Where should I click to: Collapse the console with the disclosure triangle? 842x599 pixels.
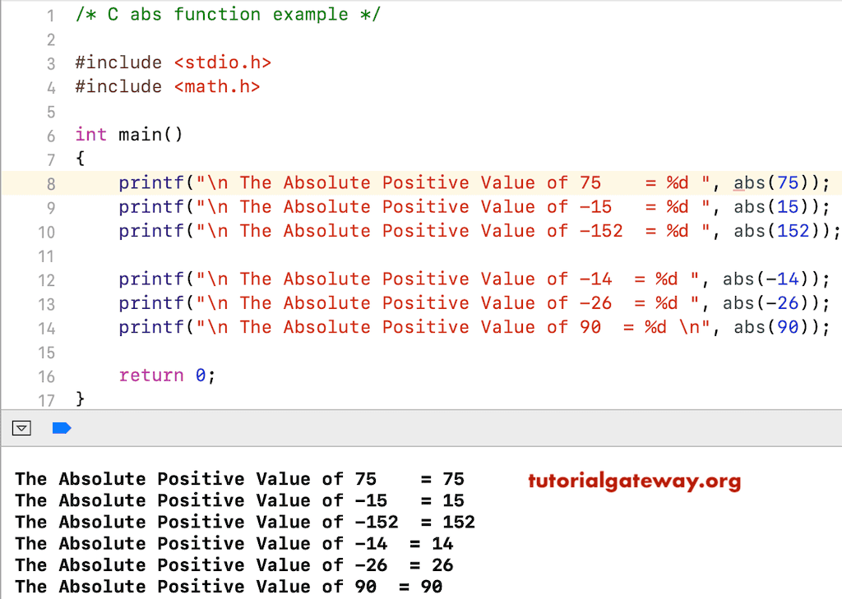[21, 427]
